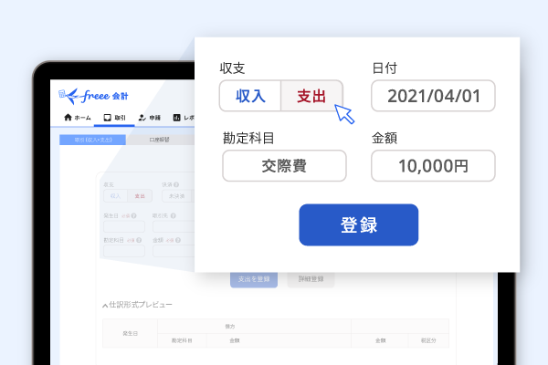Image resolution: width=548 pixels, height=365 pixels.
Task: Click the 支出を登録 button
Action: pyautogui.click(x=255, y=279)
